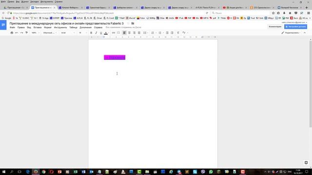
Task: Click the Explore button at bottom right
Action: click(x=306, y=162)
